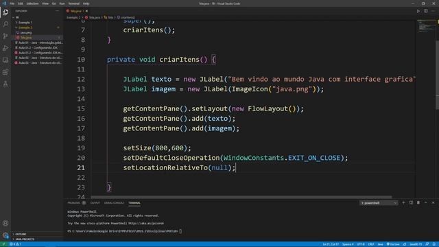Change CRLF end of line sequence

(371, 244)
